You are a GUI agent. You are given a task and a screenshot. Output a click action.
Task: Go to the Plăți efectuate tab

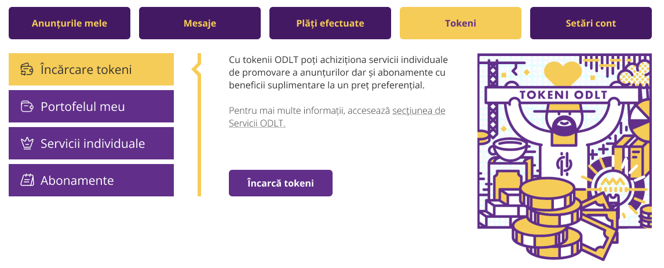(330, 23)
